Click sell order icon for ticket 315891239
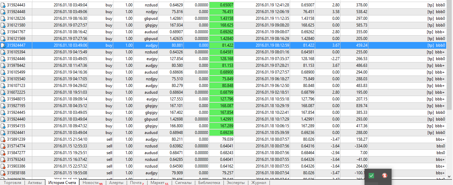This screenshot has width=453, height=185. pos(3,139)
